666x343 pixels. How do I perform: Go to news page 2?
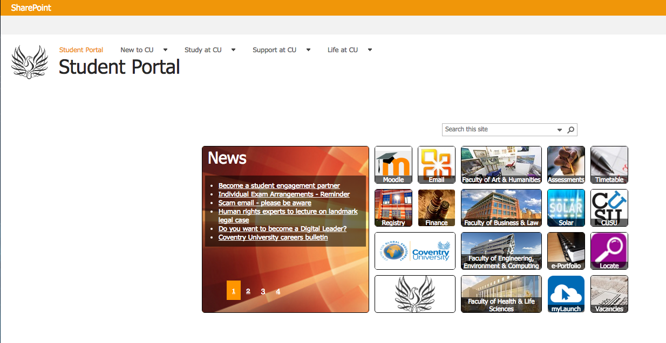(248, 291)
